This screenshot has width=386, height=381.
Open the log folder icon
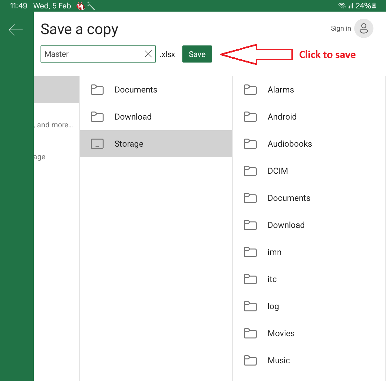point(250,306)
